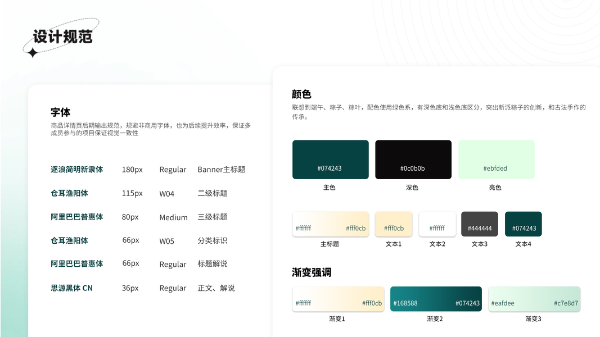Click the 主标题 swatch label

(x=330, y=244)
